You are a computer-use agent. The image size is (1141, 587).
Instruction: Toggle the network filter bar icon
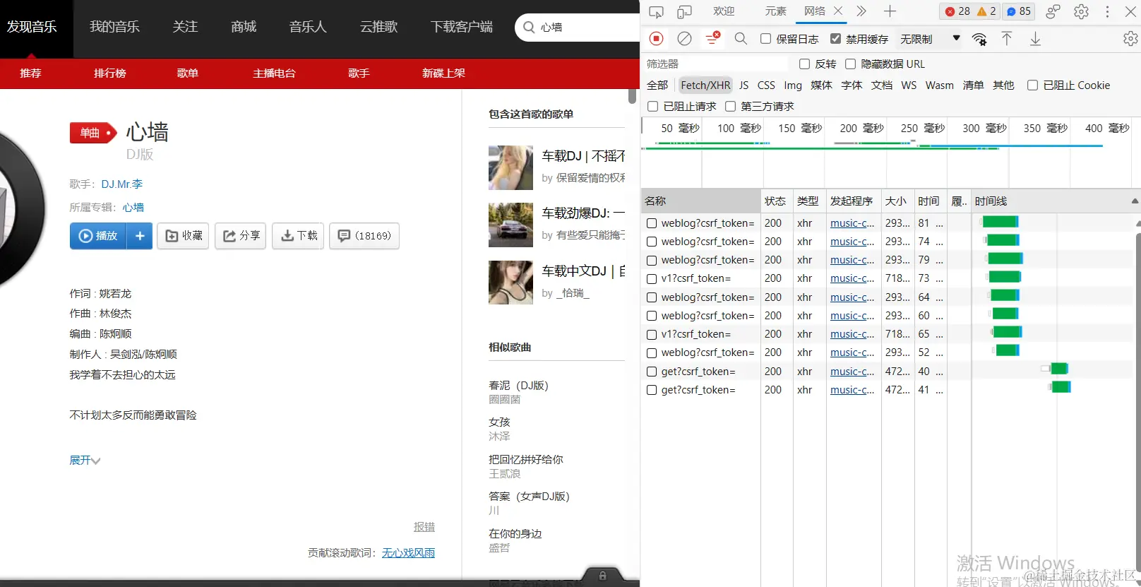click(712, 39)
